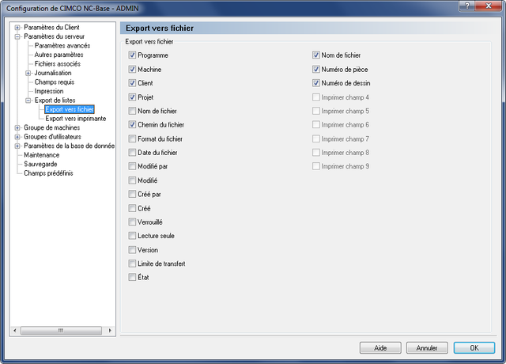Open Export vers imprimante page
Screen dimensions: 506x364
(76, 119)
